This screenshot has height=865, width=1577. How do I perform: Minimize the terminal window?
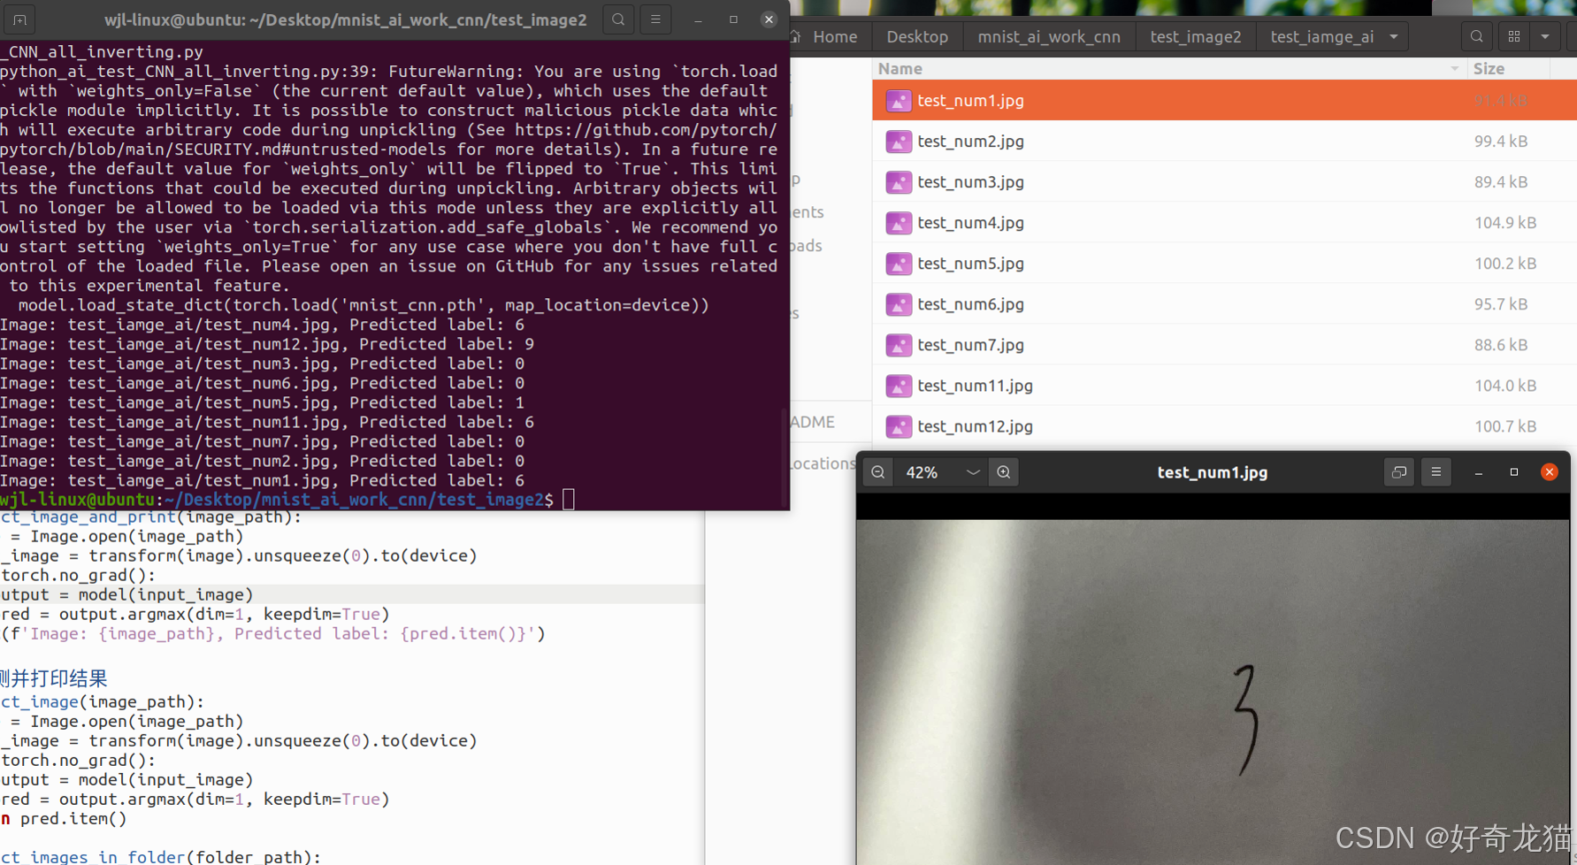click(x=698, y=19)
